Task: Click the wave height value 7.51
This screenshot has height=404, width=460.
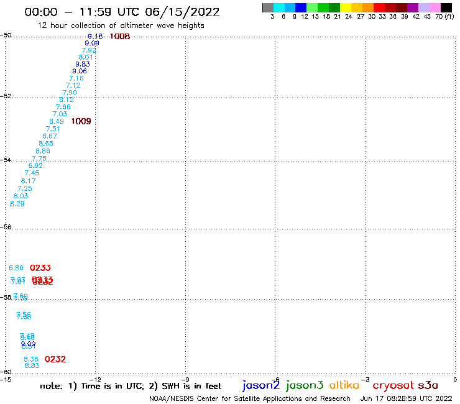Action: (x=53, y=129)
